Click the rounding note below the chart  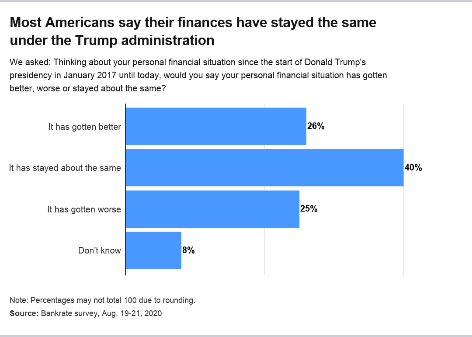coord(102,300)
